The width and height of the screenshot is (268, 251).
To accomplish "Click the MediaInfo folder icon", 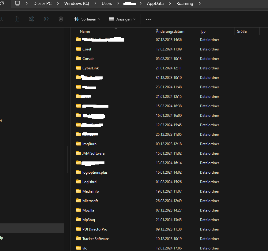I will tap(79, 191).
